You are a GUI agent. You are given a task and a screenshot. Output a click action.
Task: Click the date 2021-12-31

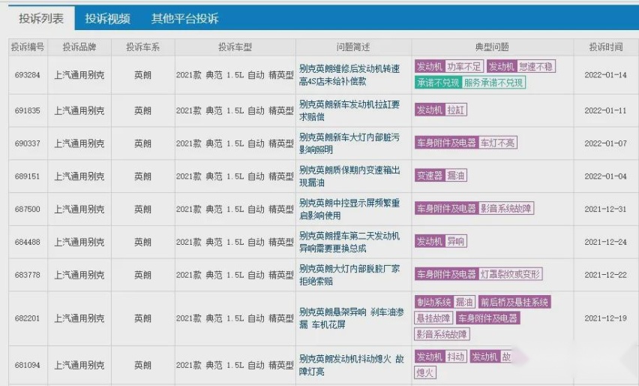[x=605, y=209]
